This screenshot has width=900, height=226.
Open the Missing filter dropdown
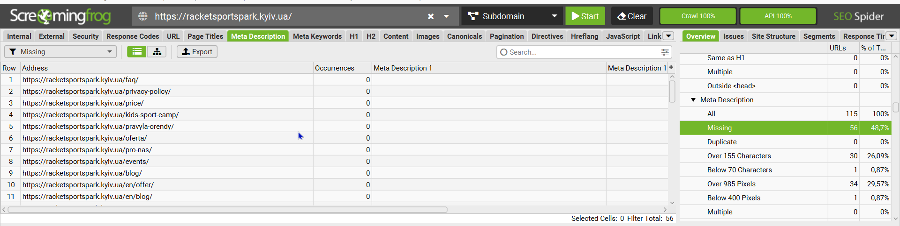(x=60, y=52)
